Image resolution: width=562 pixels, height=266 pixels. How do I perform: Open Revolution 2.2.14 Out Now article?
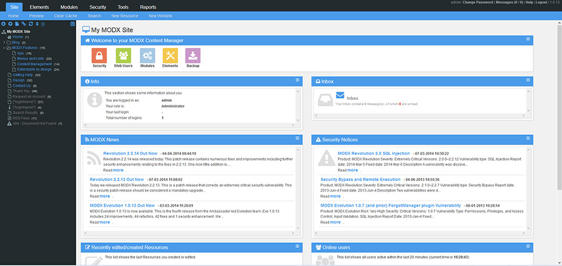click(130, 153)
